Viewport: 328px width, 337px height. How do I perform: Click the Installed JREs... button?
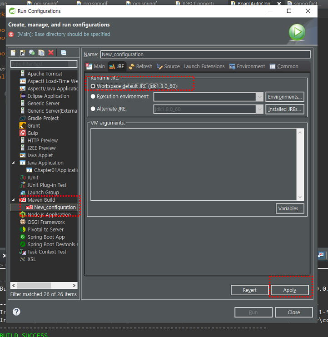pyautogui.click(x=285, y=109)
